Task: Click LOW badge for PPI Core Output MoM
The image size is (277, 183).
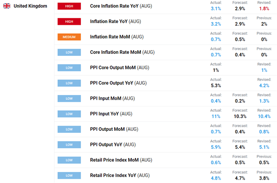Action: click(x=69, y=68)
